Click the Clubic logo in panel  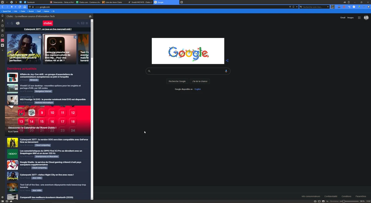coord(48,23)
